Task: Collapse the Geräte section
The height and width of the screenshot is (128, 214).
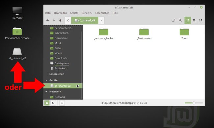Action: pos(46,80)
